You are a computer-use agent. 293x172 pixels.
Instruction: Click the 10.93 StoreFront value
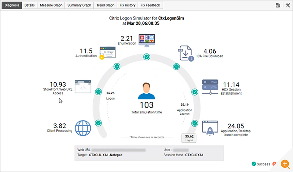click(x=58, y=84)
